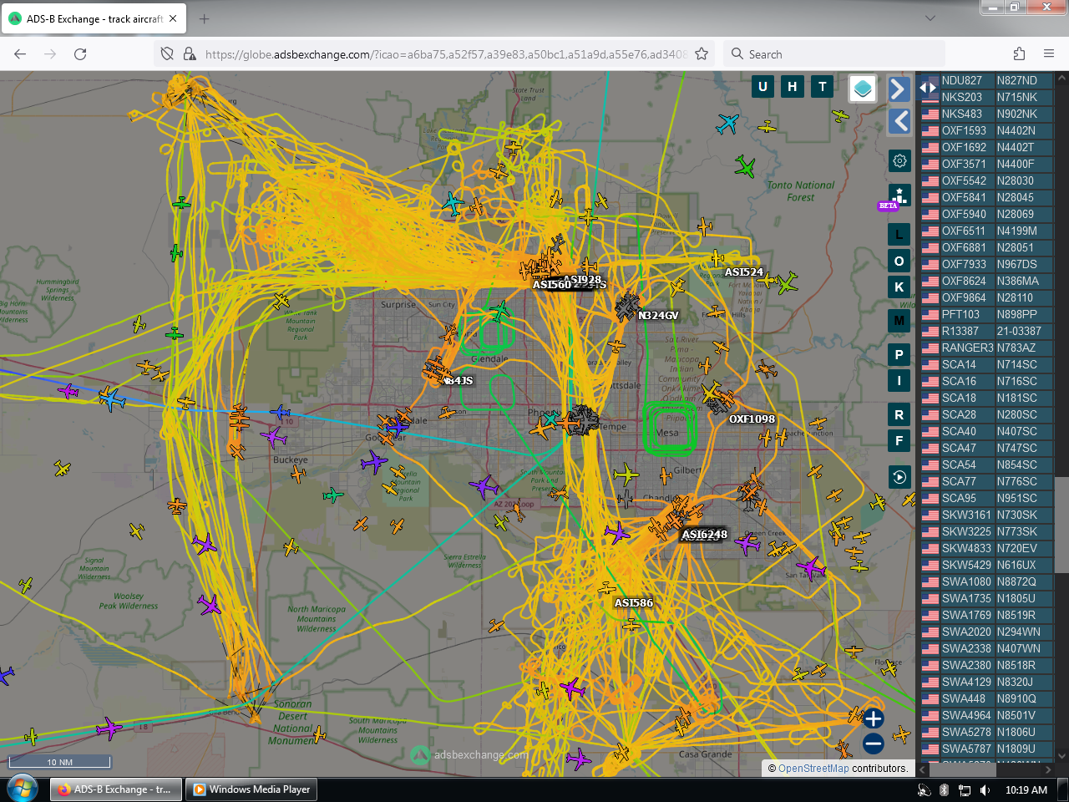This screenshot has height=802, width=1069.
Task: Click the tracking protection shield icon
Action: click(x=167, y=53)
